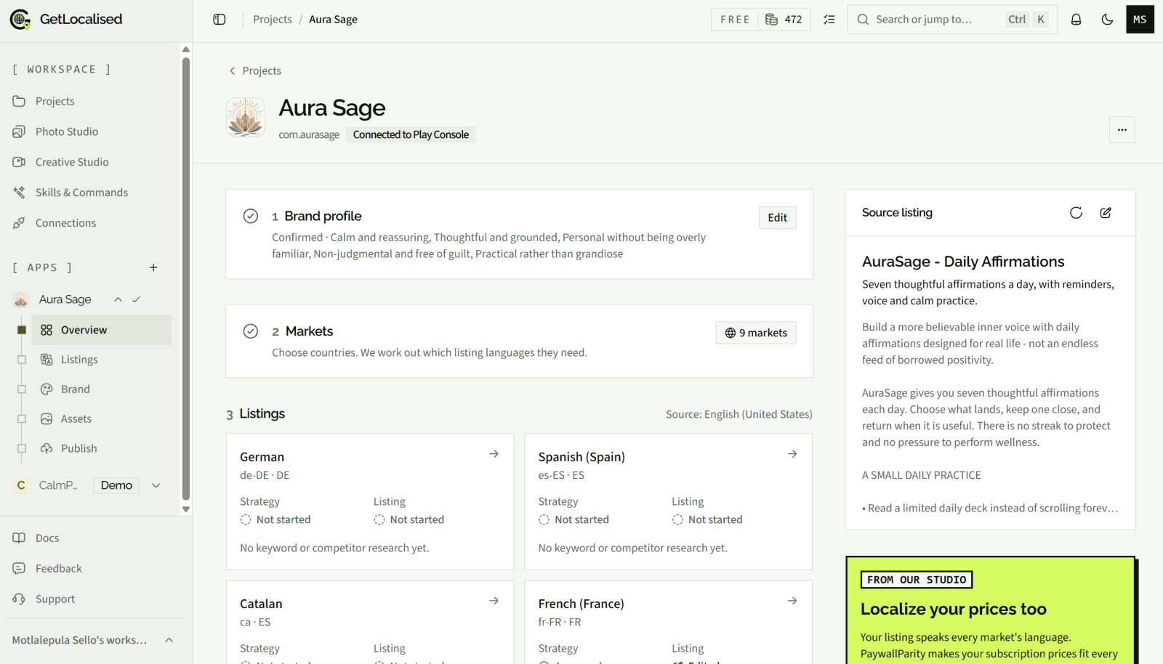Open the notifications bell
Viewport: 1163px width, 664px height.
click(1076, 20)
